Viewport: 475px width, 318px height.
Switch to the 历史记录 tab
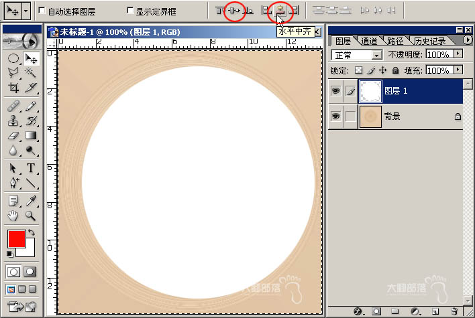coord(429,41)
